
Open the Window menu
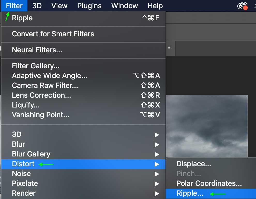point(125,6)
